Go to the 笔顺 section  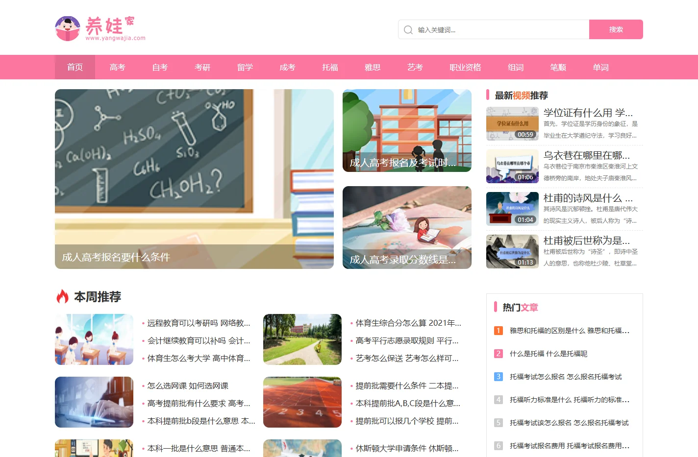coord(558,67)
